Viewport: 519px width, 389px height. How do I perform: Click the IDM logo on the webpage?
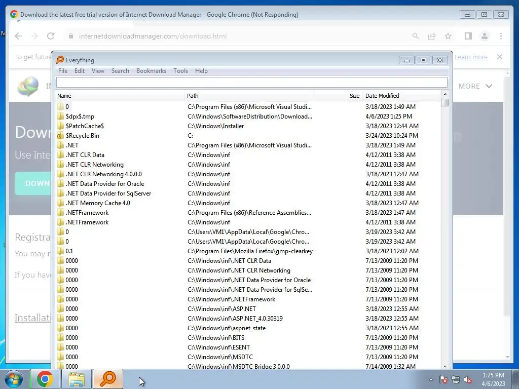28,86
